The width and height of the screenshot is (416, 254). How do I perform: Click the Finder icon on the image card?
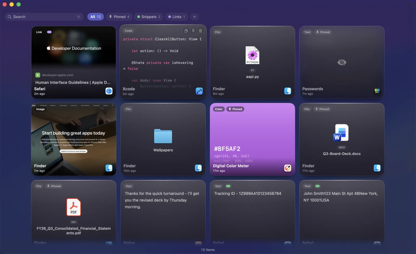tap(109, 168)
